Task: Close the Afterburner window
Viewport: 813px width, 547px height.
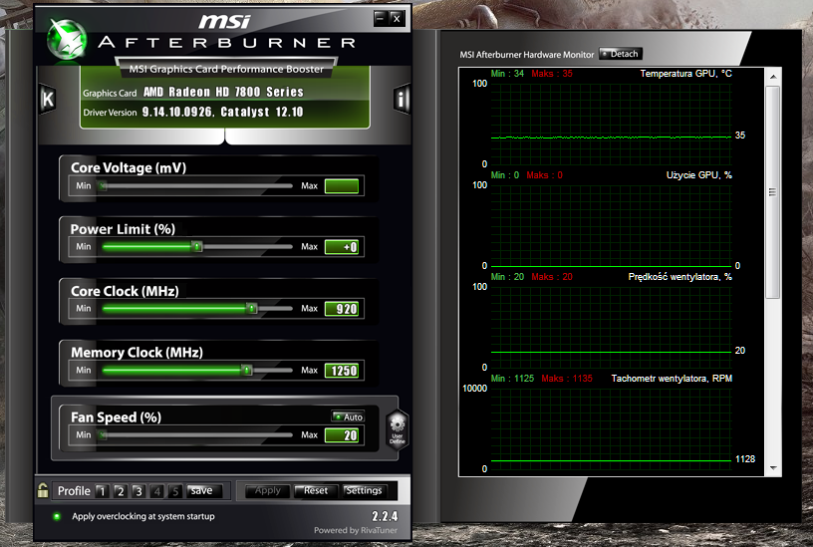Action: point(397,19)
